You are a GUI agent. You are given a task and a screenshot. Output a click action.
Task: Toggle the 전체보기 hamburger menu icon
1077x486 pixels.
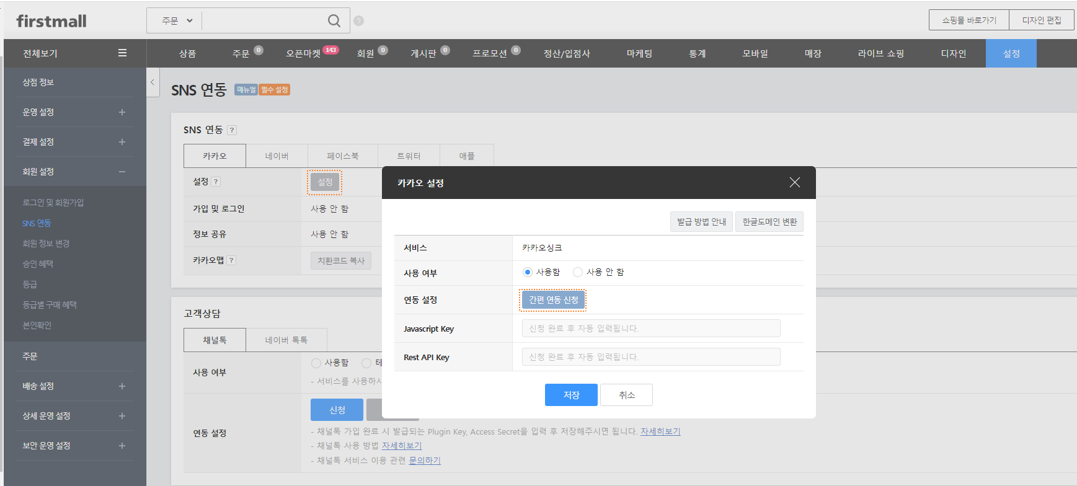point(122,53)
